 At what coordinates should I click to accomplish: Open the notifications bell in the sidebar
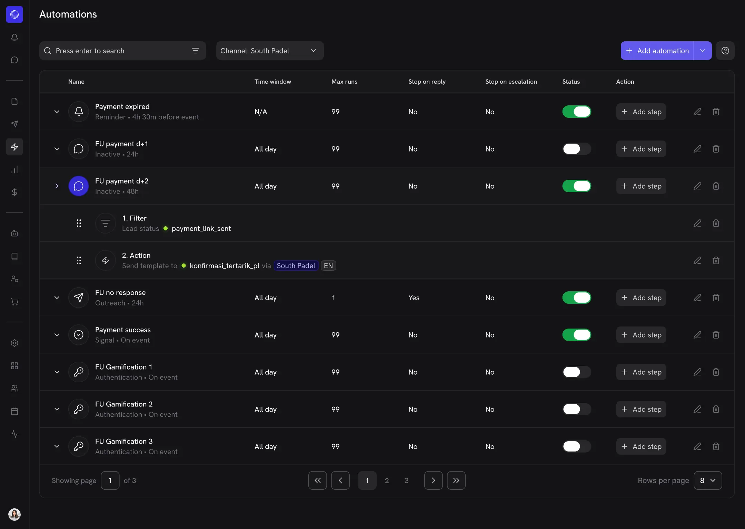(x=14, y=37)
